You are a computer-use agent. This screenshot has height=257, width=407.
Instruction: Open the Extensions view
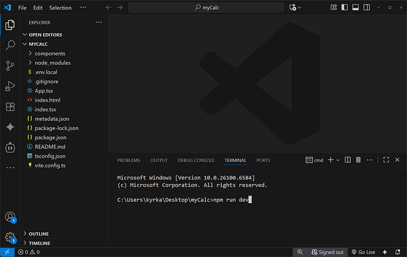coord(10,107)
